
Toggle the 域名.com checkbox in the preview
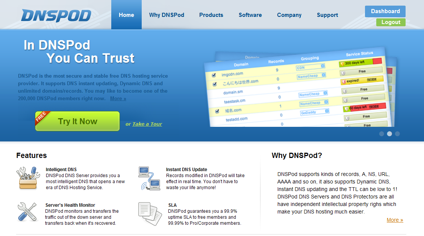pyautogui.click(x=217, y=111)
